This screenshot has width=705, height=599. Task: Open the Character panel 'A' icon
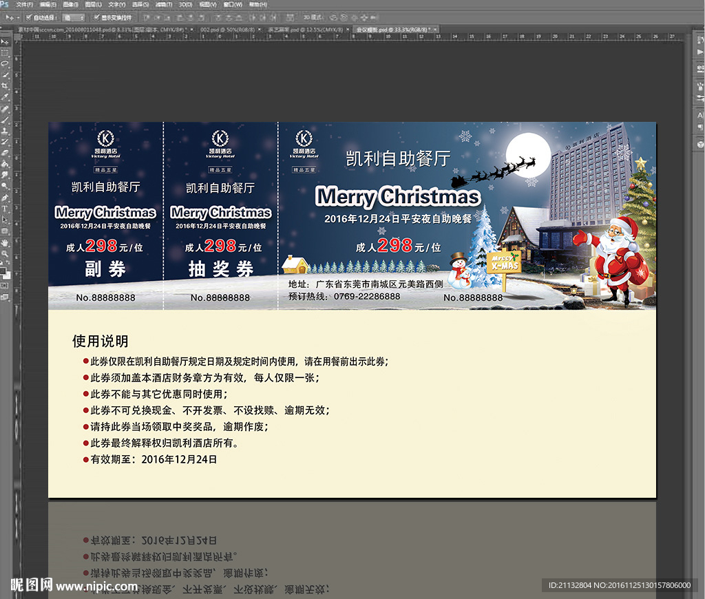coord(700,115)
